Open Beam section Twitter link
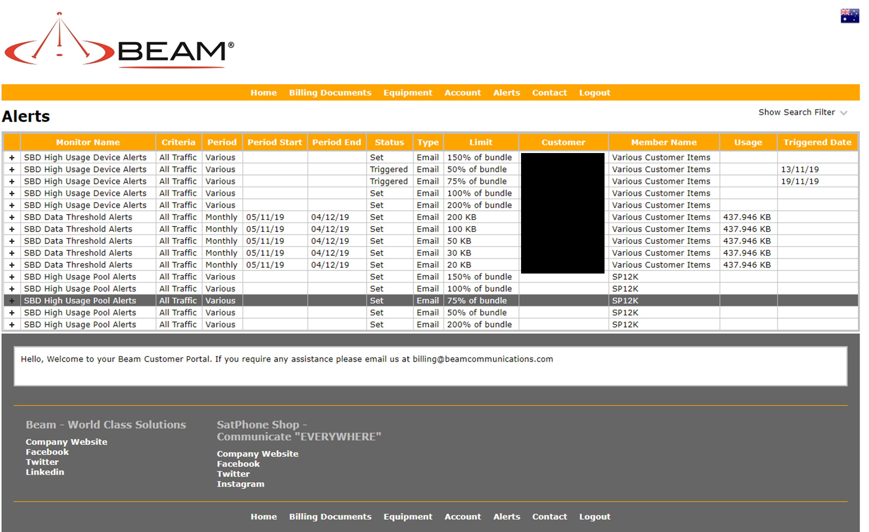 pyautogui.click(x=42, y=462)
